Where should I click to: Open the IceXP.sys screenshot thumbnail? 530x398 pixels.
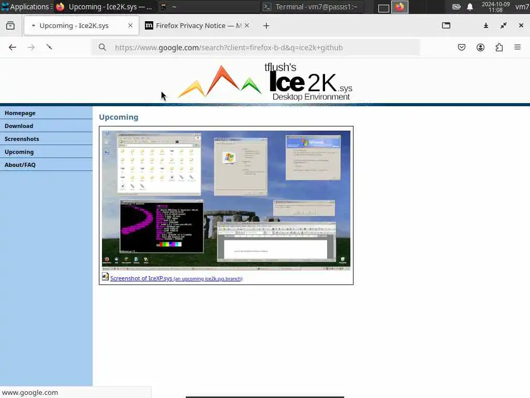coord(226,201)
